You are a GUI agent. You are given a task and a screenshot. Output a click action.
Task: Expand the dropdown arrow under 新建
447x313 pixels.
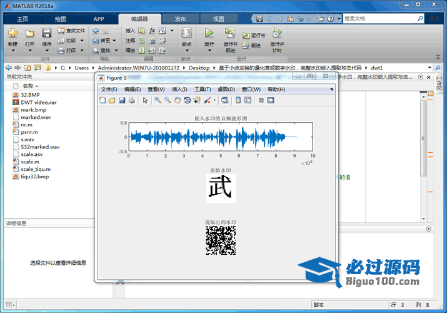(x=13, y=51)
